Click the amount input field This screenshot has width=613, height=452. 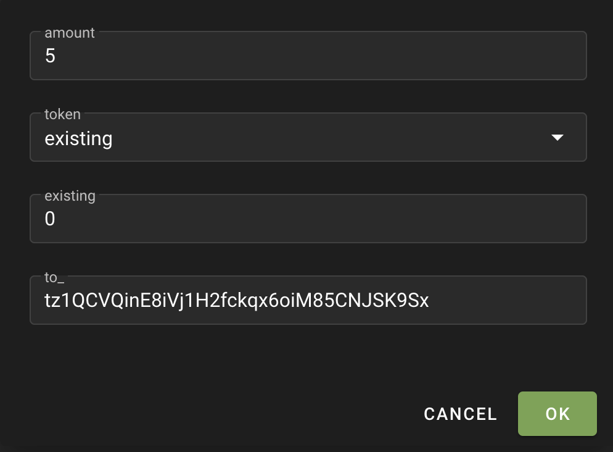pyautogui.click(x=308, y=56)
